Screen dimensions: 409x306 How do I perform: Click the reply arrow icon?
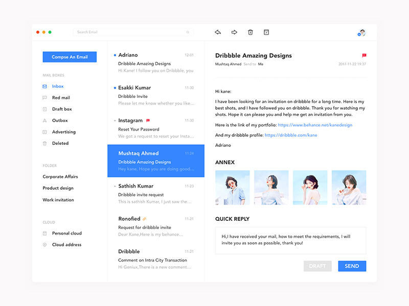coord(218,32)
